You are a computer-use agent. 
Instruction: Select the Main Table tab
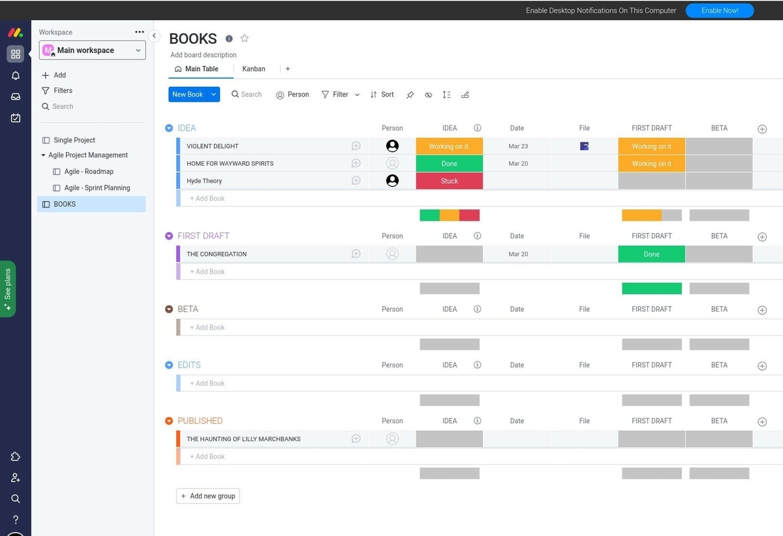[200, 69]
